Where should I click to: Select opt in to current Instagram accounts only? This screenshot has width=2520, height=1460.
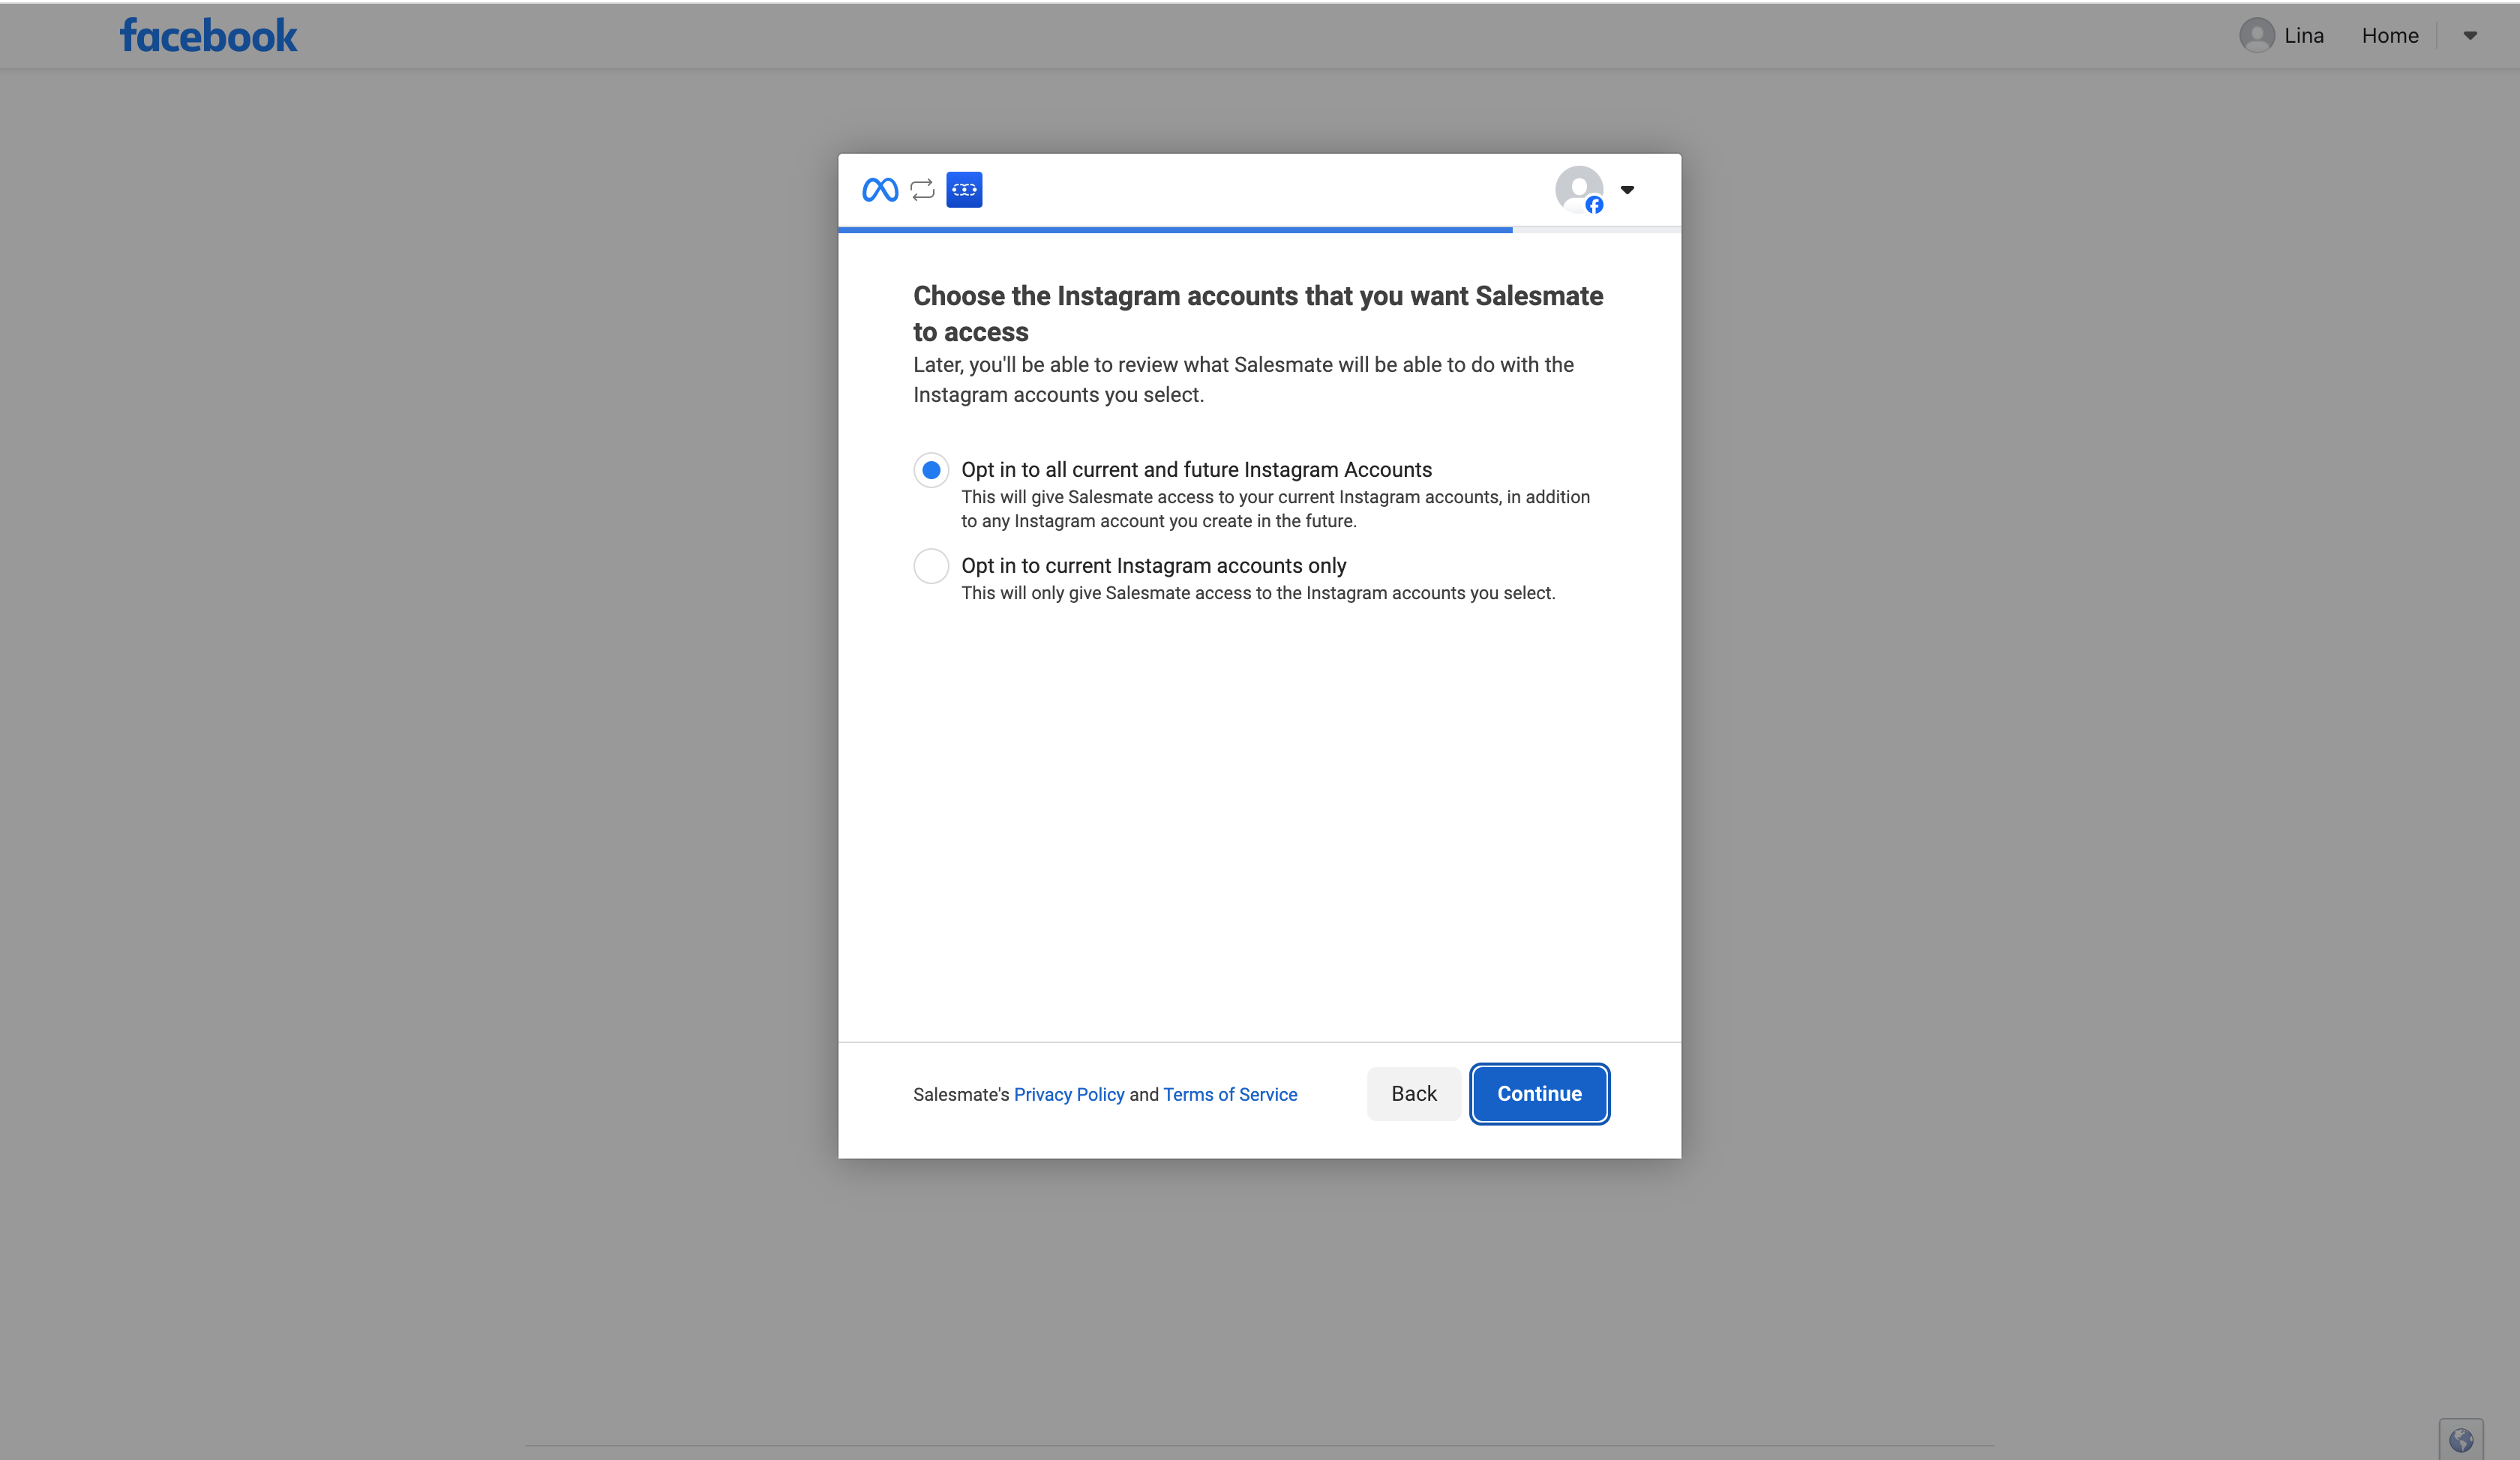[931, 566]
